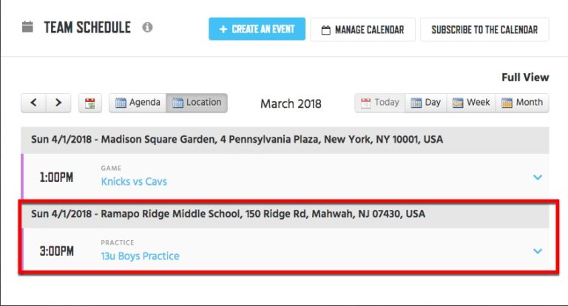Click Subscribe to the Calendar button
Image resolution: width=568 pixels, height=306 pixels.
[x=484, y=30]
